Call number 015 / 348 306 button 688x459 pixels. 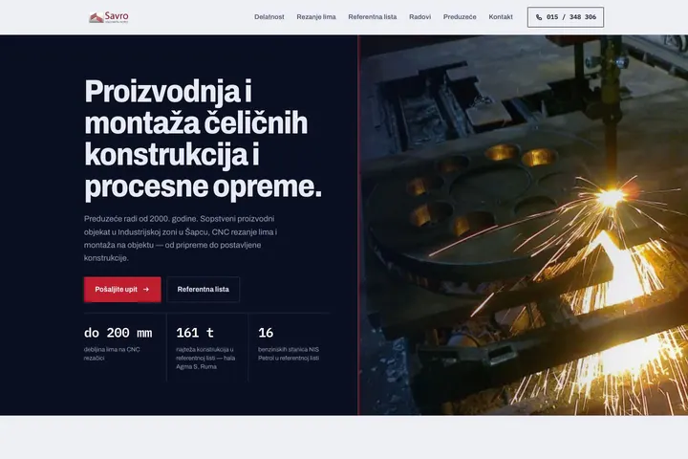[x=566, y=17]
